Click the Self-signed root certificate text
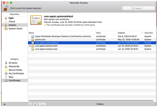The image size is (158, 108). pyautogui.click(x=57, y=19)
